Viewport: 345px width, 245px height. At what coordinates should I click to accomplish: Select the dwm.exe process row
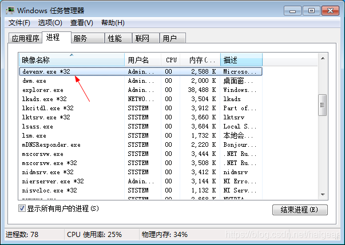[x=141, y=81]
